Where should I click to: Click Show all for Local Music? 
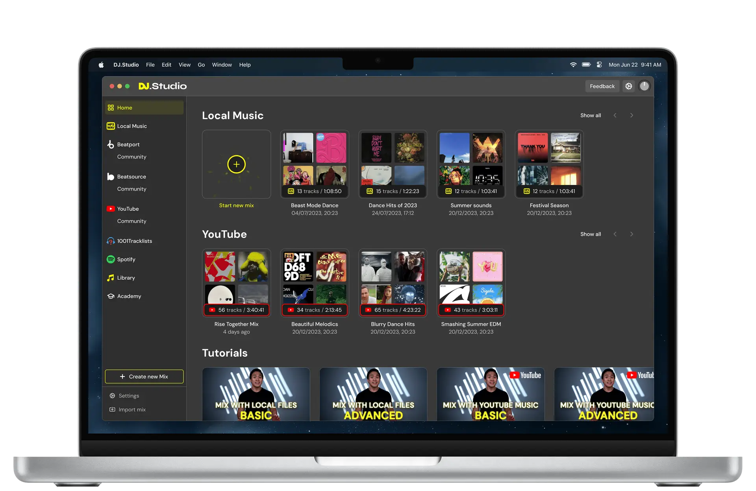(591, 115)
